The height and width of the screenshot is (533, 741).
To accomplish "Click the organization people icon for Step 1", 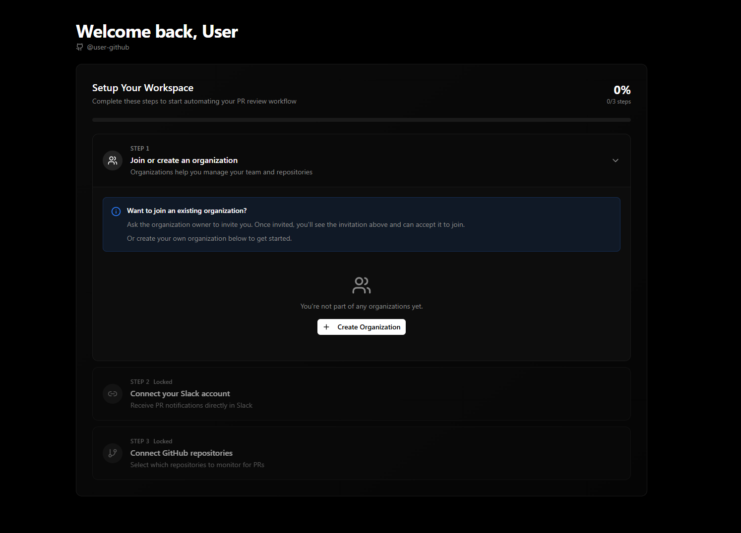I will (x=112, y=160).
